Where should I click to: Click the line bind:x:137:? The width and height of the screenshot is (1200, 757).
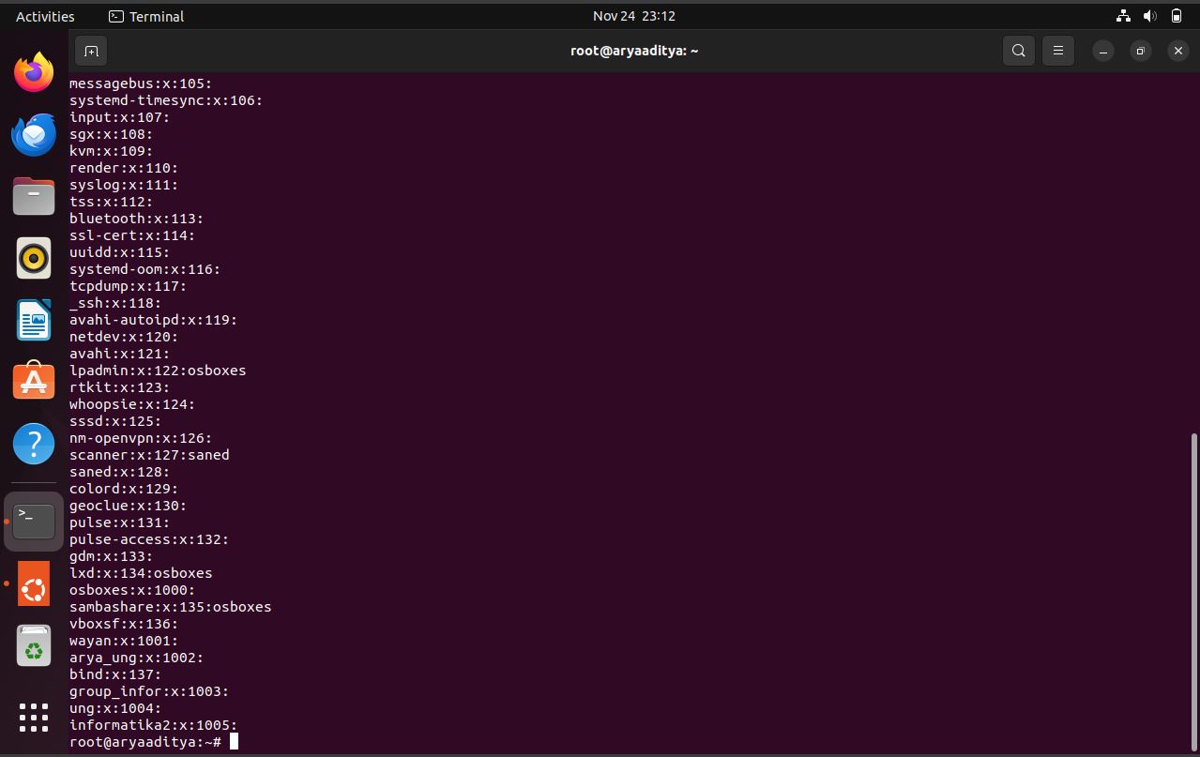tap(115, 674)
